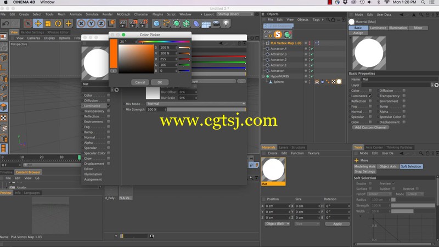Enable Color channel checkbox in material editor
The width and height of the screenshot is (439, 247).
[x=109, y=95]
